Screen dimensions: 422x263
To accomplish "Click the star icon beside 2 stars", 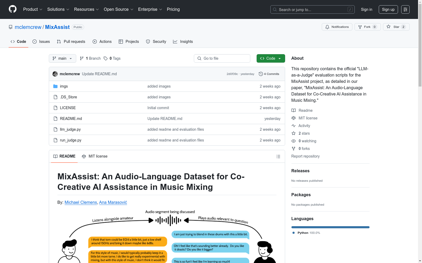I will point(294,133).
